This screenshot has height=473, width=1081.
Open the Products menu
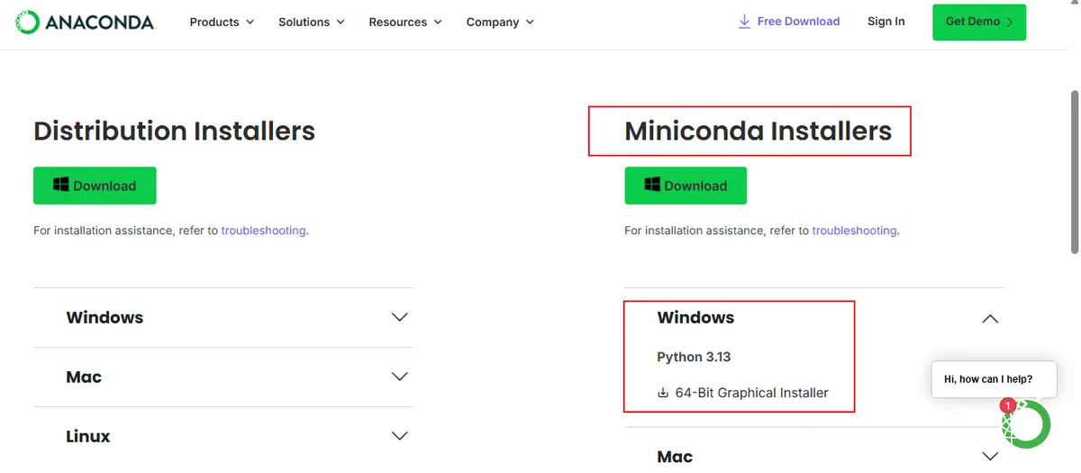pyautogui.click(x=222, y=22)
